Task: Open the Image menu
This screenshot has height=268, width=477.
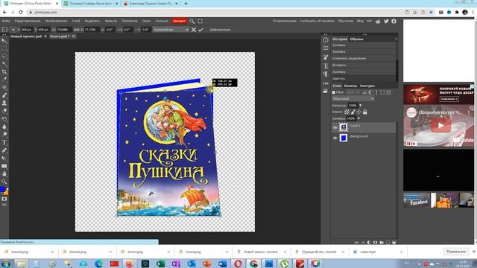Action: 57,21
